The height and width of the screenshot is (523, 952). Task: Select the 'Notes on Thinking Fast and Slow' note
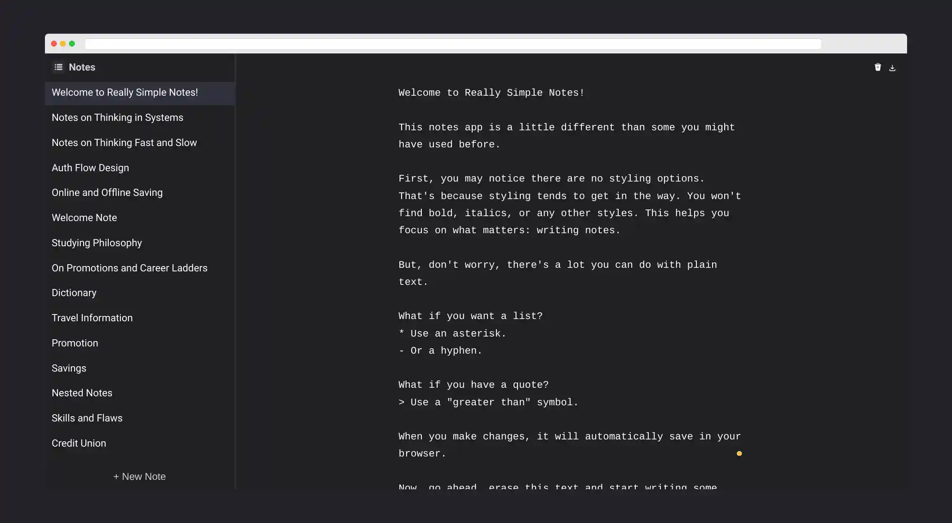(x=124, y=142)
